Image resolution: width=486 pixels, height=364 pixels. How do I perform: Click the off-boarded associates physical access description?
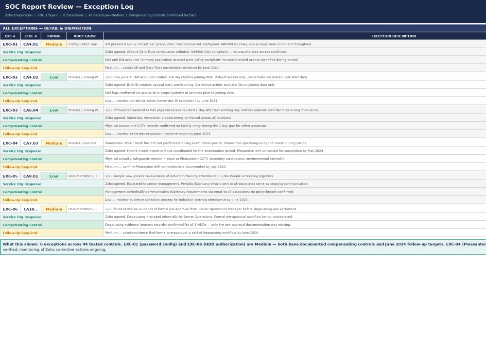click(295, 110)
